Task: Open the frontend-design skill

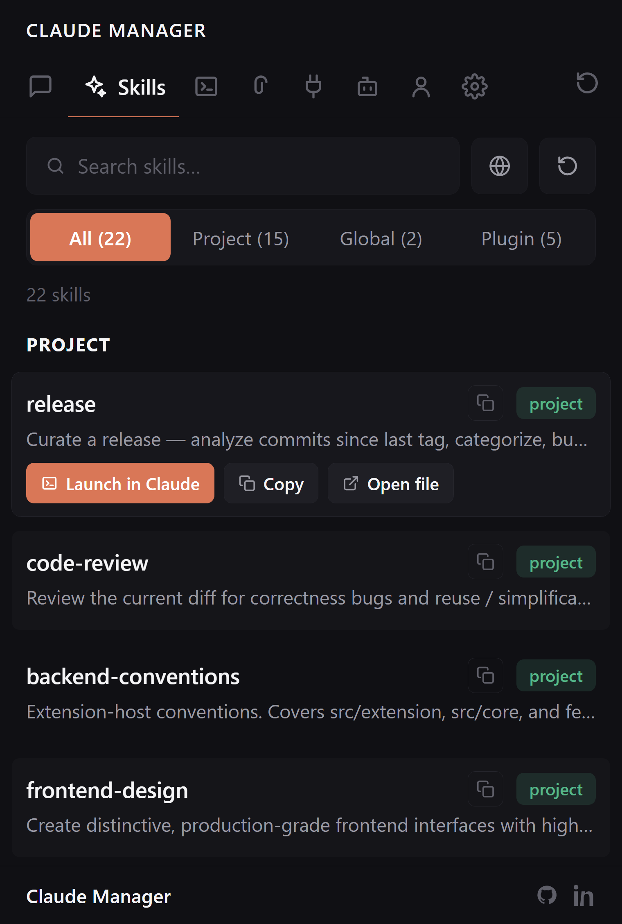Action: (x=311, y=808)
